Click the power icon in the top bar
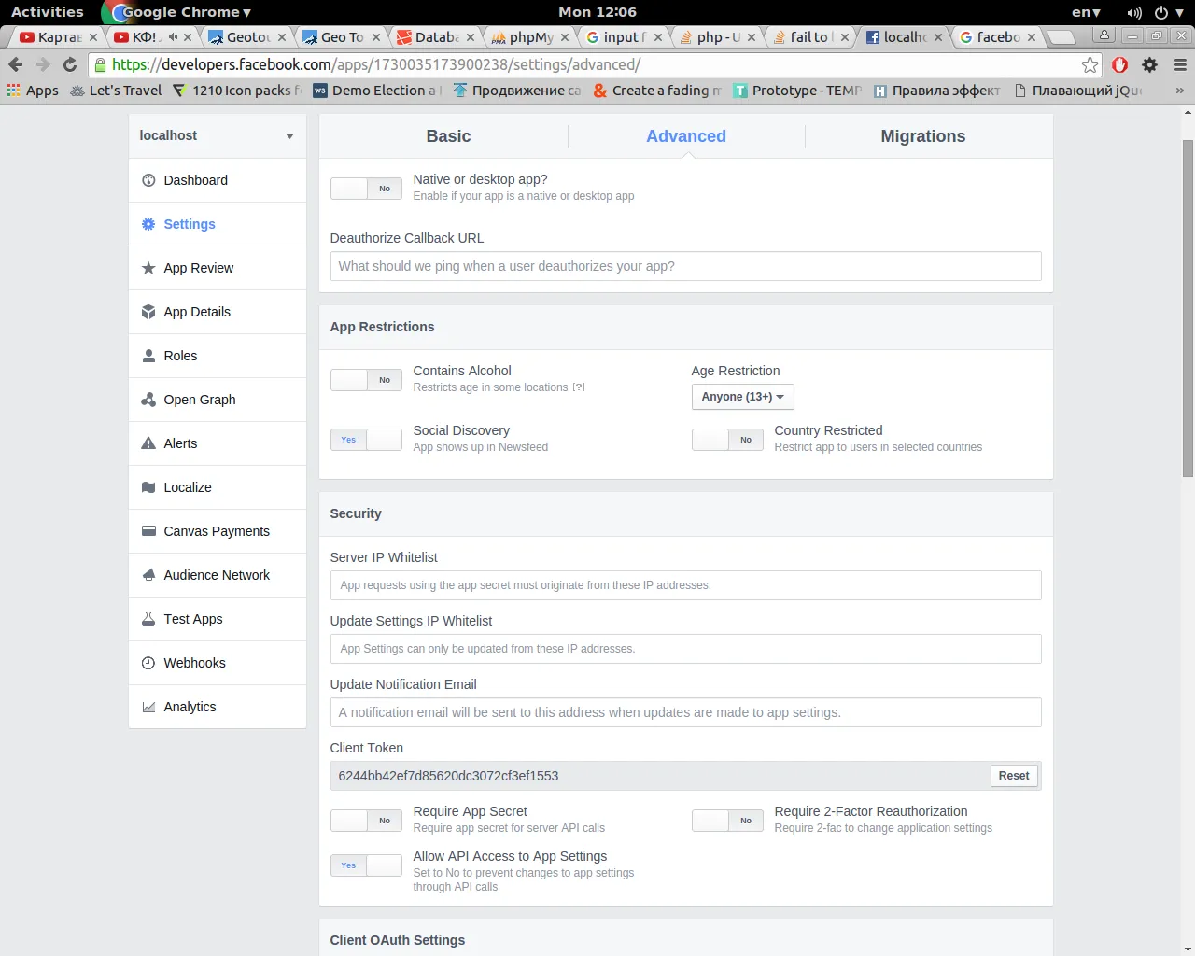 coord(1161,12)
